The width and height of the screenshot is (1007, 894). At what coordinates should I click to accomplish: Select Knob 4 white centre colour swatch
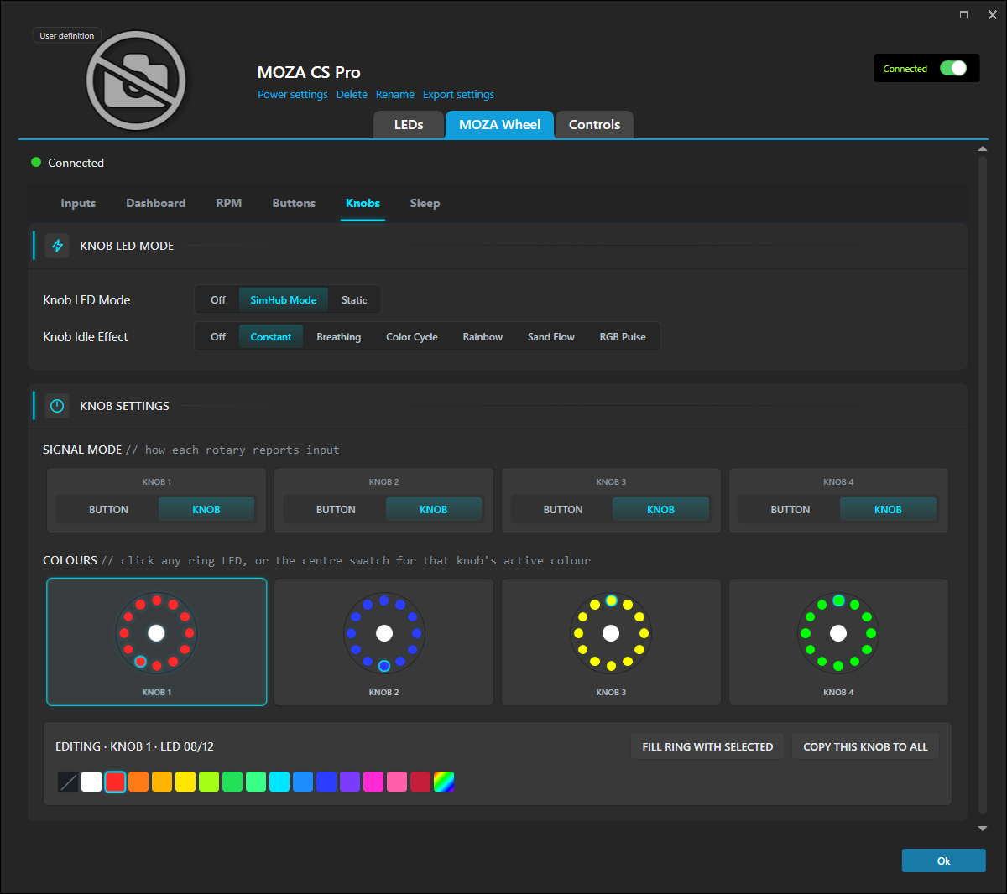(x=838, y=633)
